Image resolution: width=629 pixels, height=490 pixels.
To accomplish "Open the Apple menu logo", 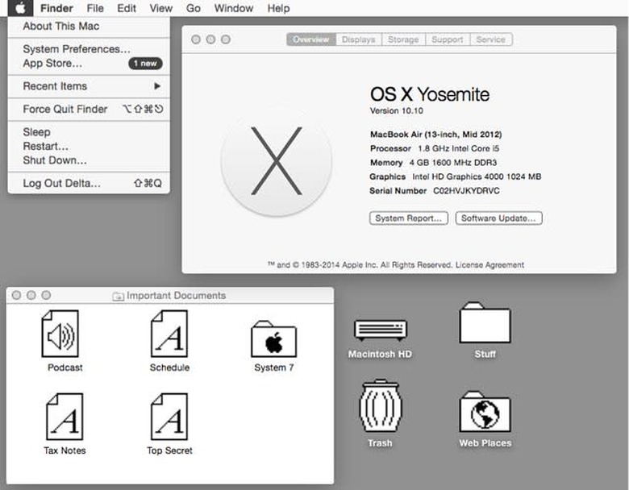I will (20, 7).
